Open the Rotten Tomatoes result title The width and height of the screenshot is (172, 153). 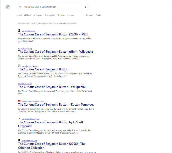[56, 105]
